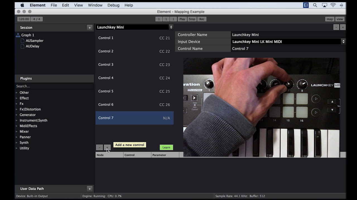Open the Help menu

[129, 5]
